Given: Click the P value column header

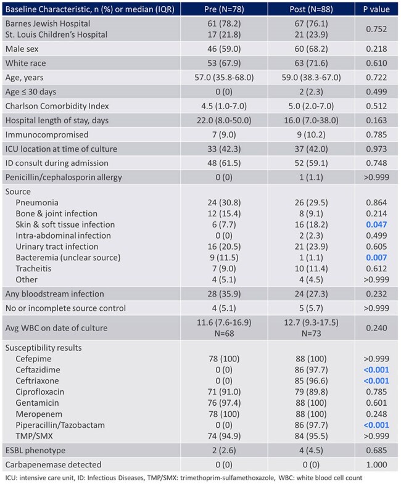Looking at the screenshot, I should click(x=376, y=9).
